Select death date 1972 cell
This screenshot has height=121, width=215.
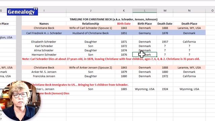coord(165,76)
